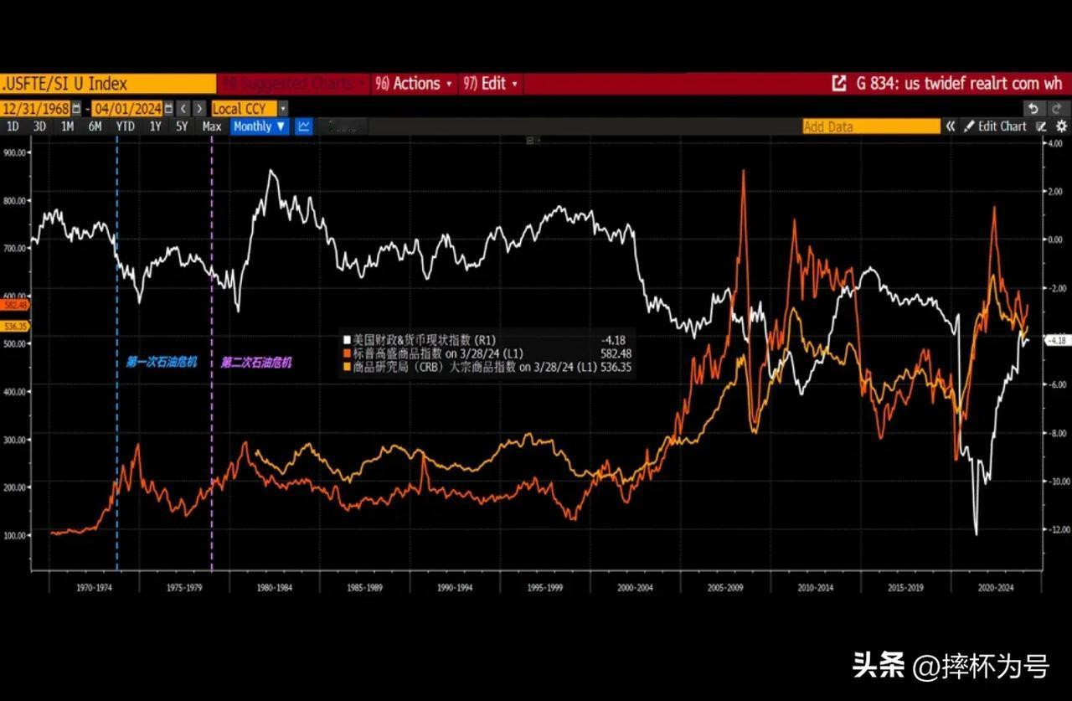
Task: Click the G 834 chart title link
Action: (x=959, y=83)
